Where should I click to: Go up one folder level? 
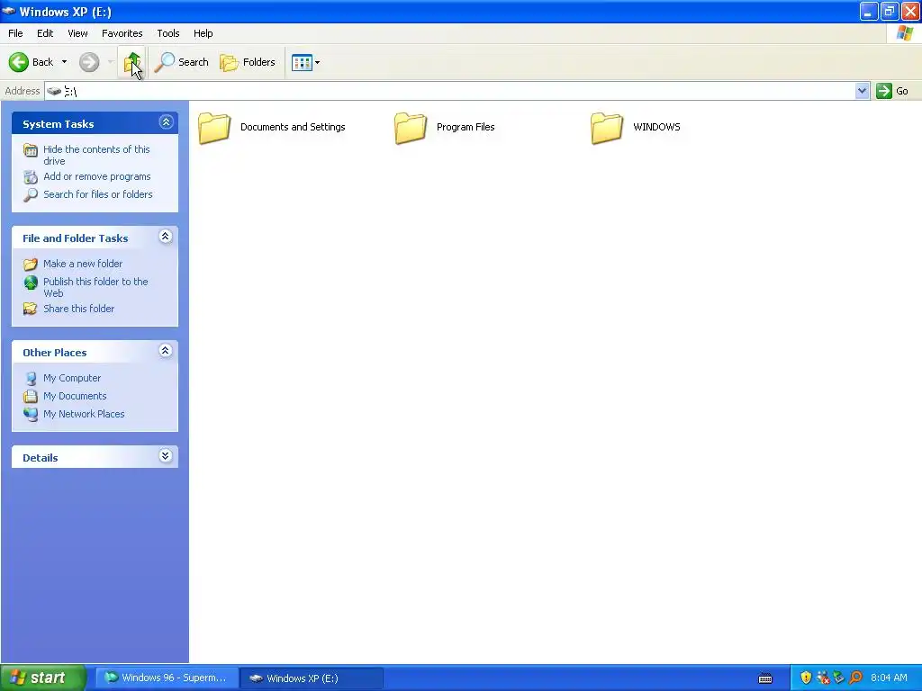[x=132, y=62]
